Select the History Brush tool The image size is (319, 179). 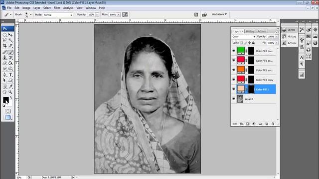10,58
